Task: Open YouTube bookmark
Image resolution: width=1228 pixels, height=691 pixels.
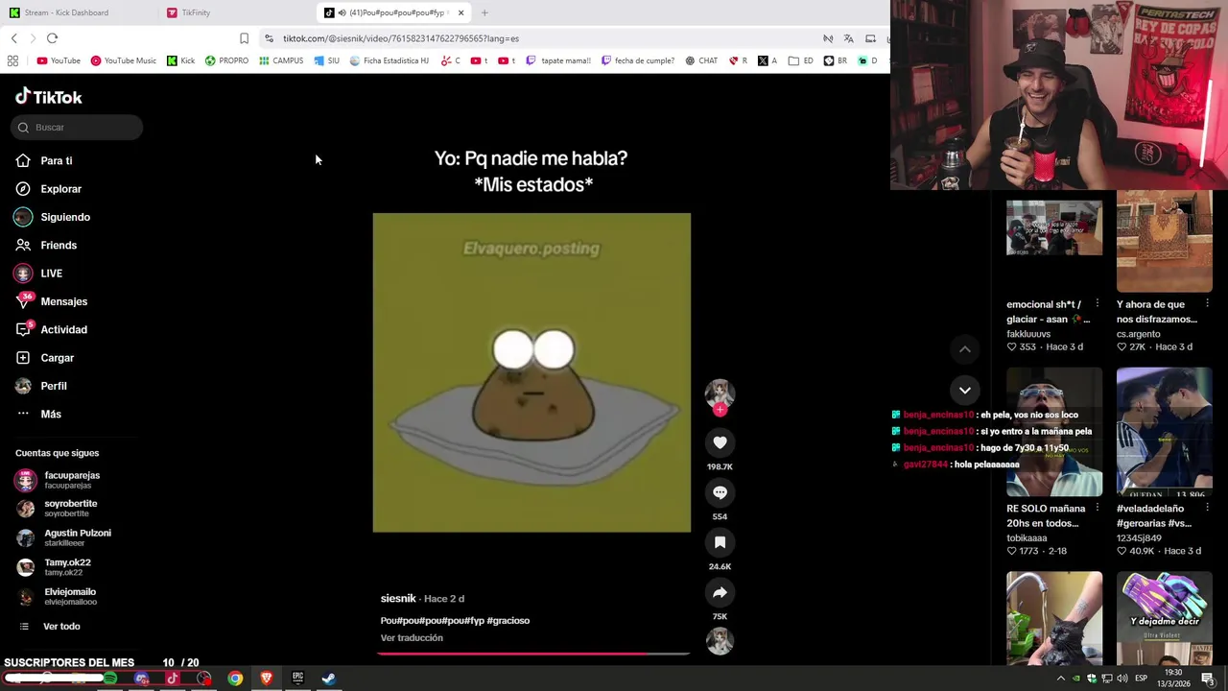Action: pos(59,60)
